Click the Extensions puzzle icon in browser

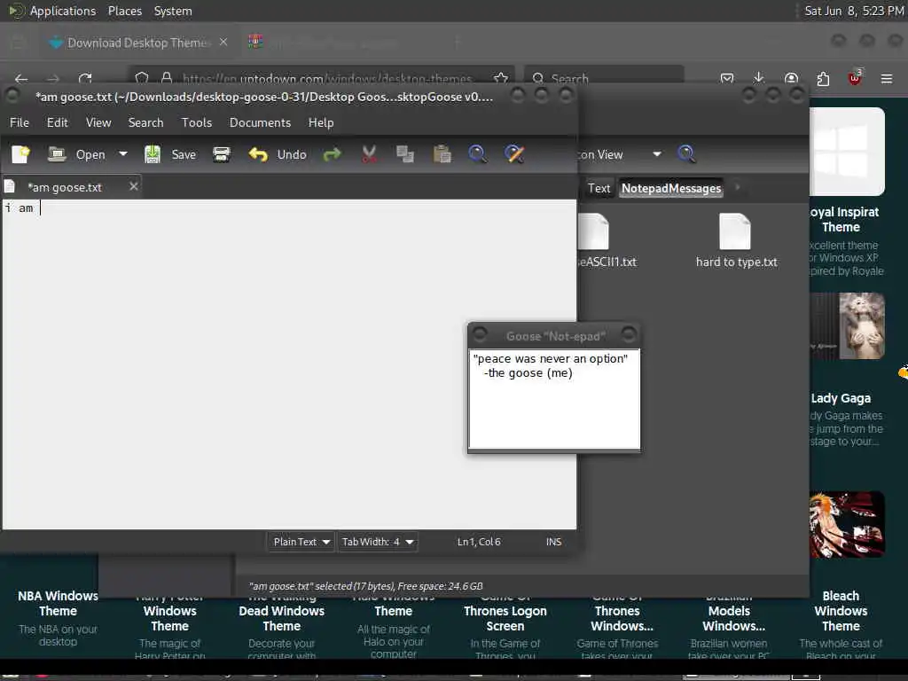tap(823, 79)
